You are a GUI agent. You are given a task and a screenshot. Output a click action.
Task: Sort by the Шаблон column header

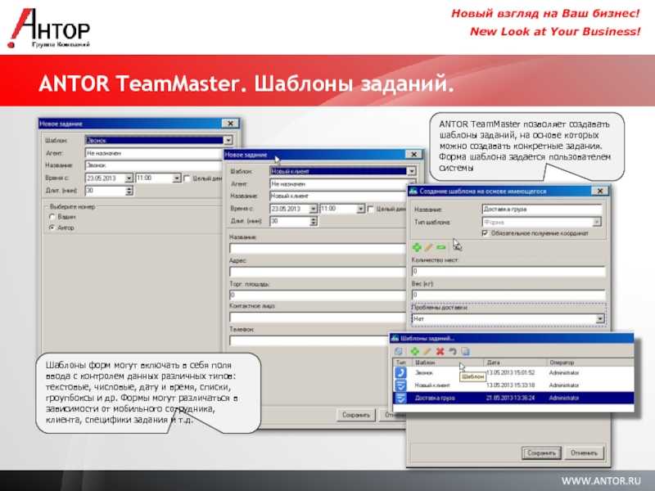click(448, 363)
